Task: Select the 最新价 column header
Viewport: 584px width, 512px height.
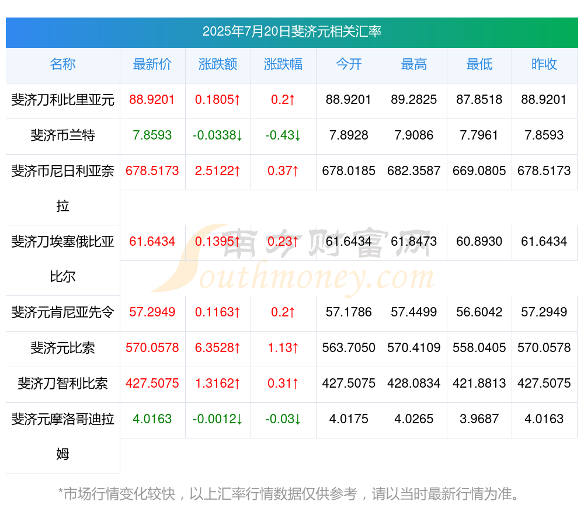Action: click(x=152, y=64)
